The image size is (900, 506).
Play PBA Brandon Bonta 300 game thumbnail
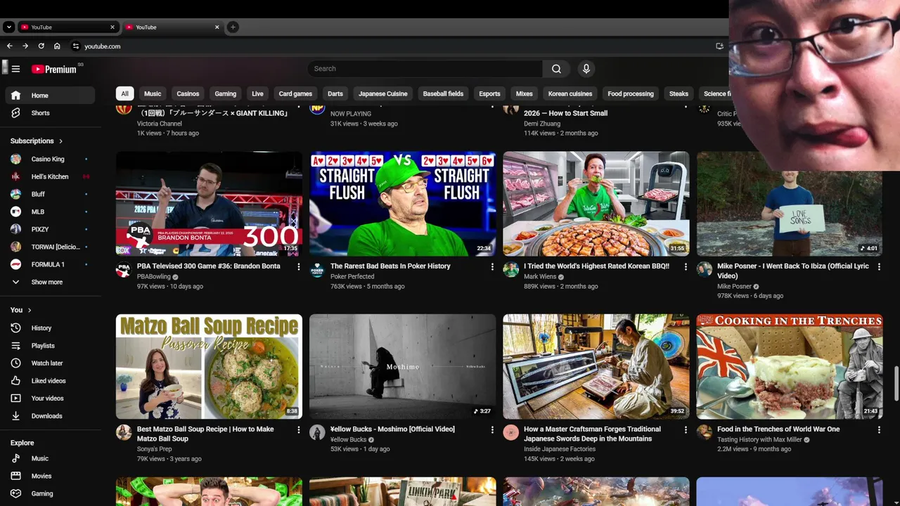click(x=209, y=204)
